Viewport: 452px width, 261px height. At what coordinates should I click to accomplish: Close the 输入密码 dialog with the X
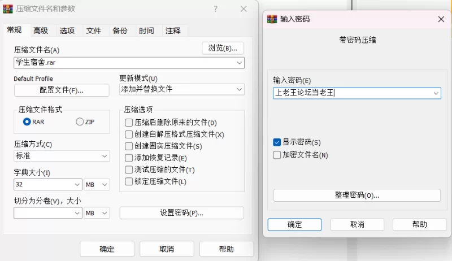tap(441, 19)
